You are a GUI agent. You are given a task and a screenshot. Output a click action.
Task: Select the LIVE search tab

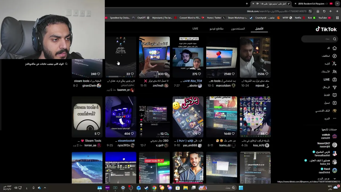point(195,29)
